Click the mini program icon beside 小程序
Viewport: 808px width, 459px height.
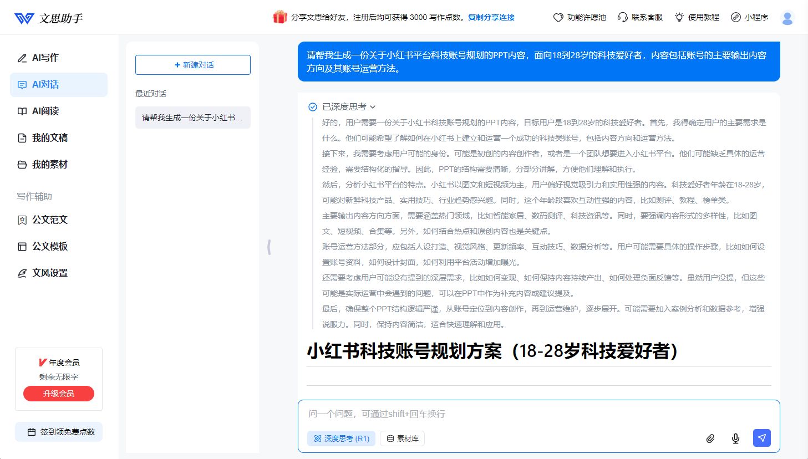pos(736,17)
